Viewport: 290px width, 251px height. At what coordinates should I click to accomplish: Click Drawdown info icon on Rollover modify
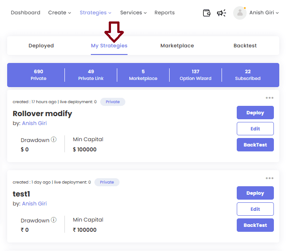click(x=54, y=140)
